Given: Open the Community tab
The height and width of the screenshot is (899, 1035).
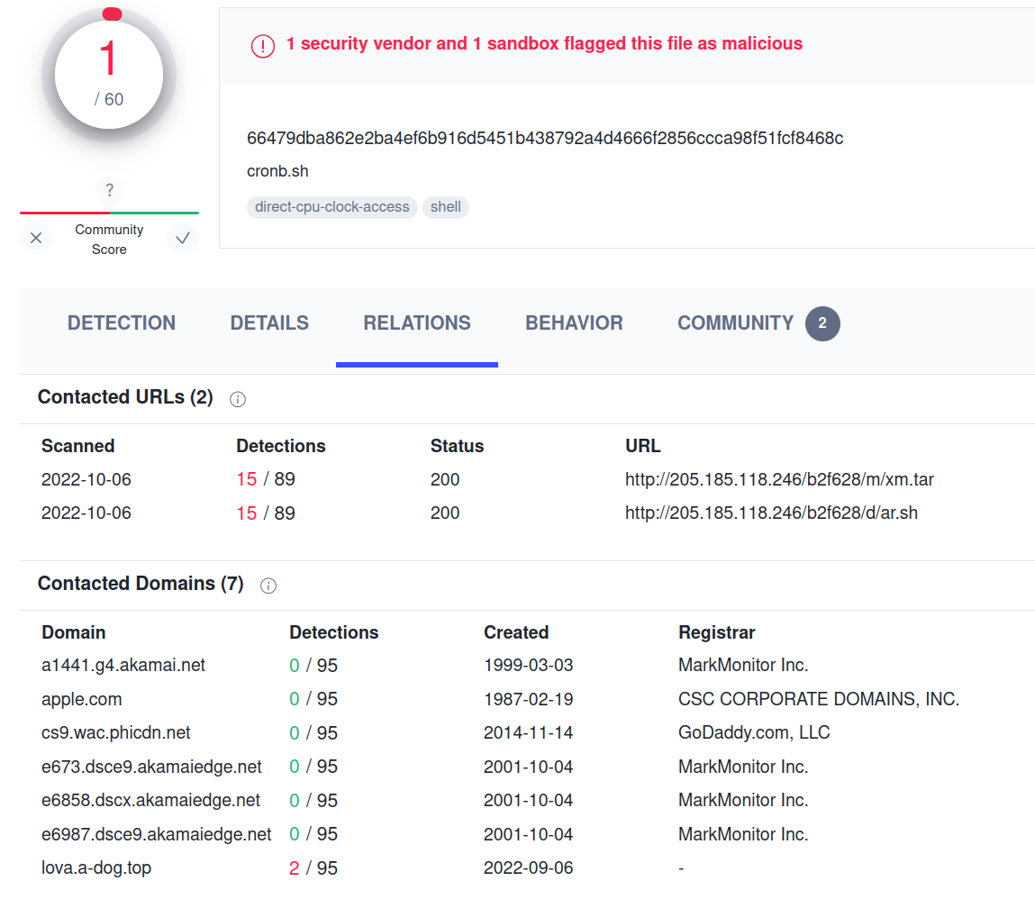Looking at the screenshot, I should click(x=735, y=323).
